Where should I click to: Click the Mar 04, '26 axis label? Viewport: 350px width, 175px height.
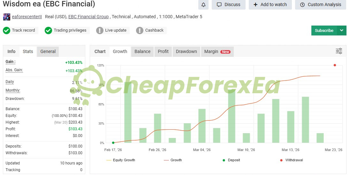(x=202, y=150)
